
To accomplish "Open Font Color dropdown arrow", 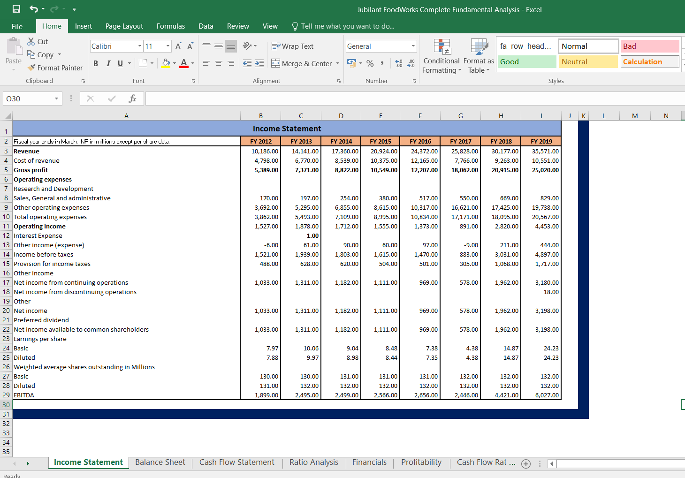I will pyautogui.click(x=193, y=63).
